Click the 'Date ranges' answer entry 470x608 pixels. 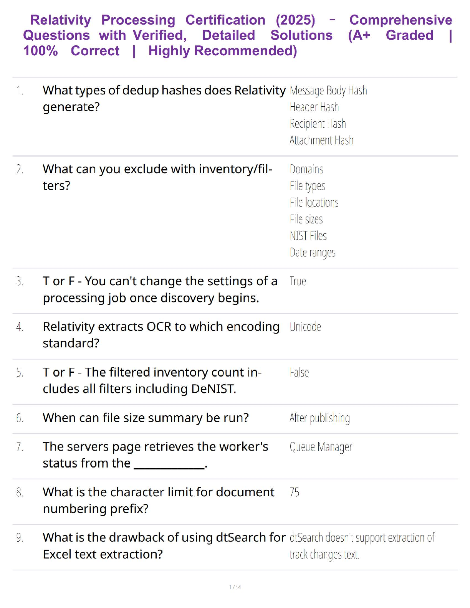point(313,253)
